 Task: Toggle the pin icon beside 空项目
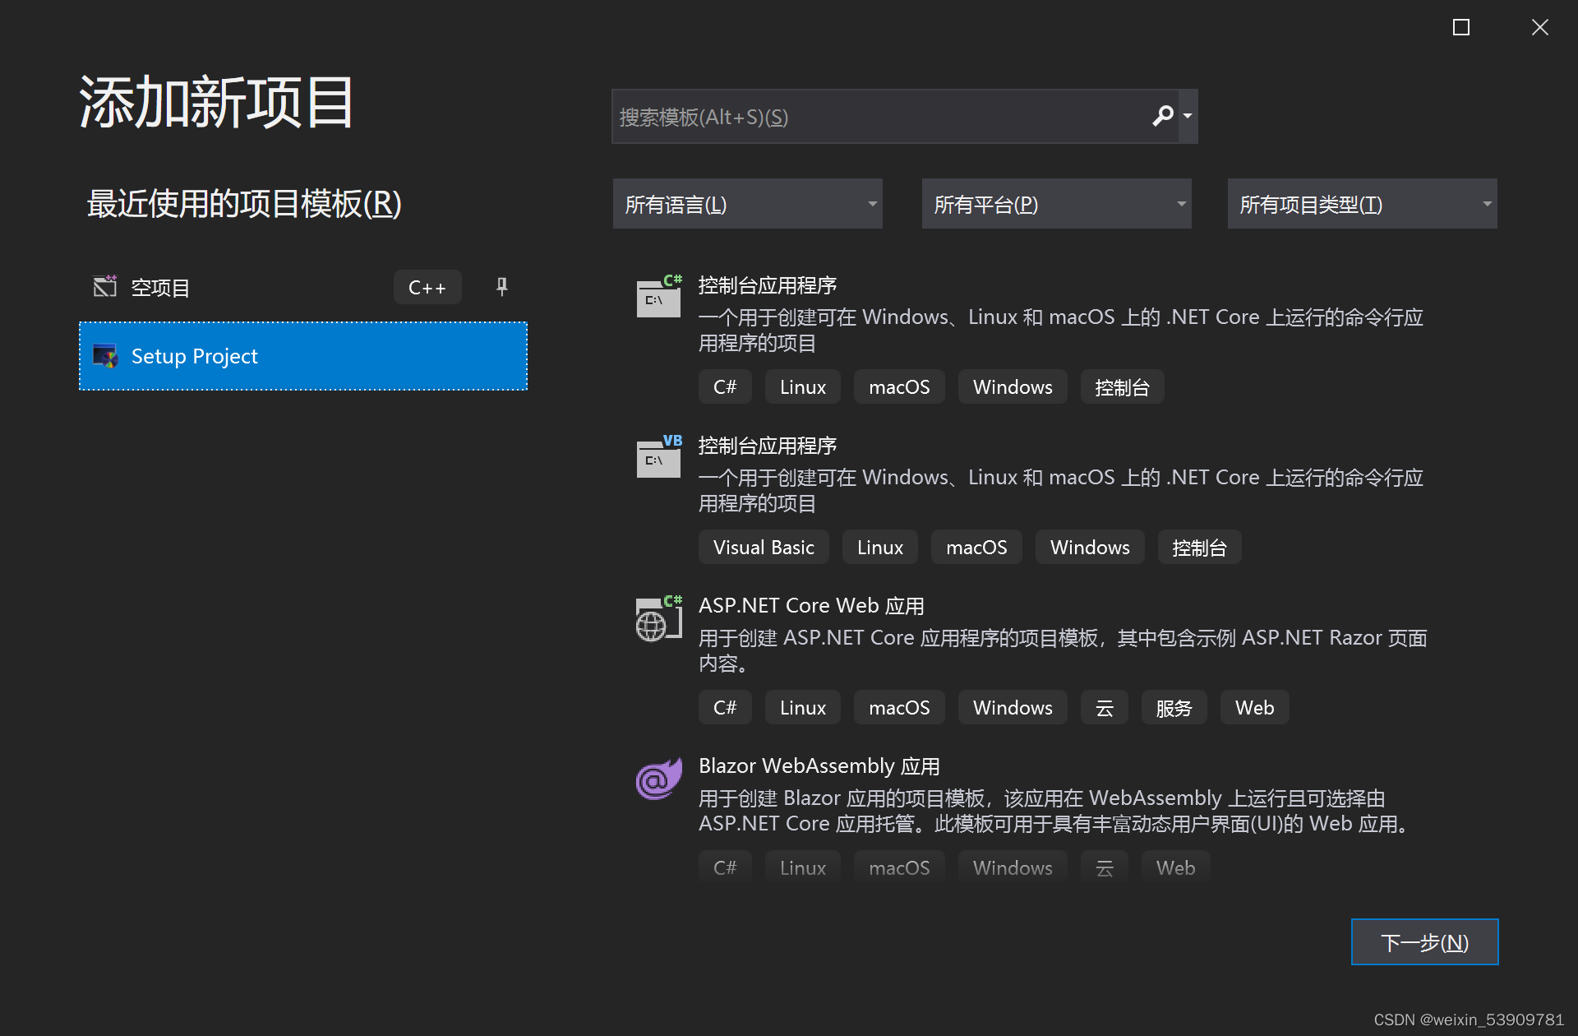point(501,286)
